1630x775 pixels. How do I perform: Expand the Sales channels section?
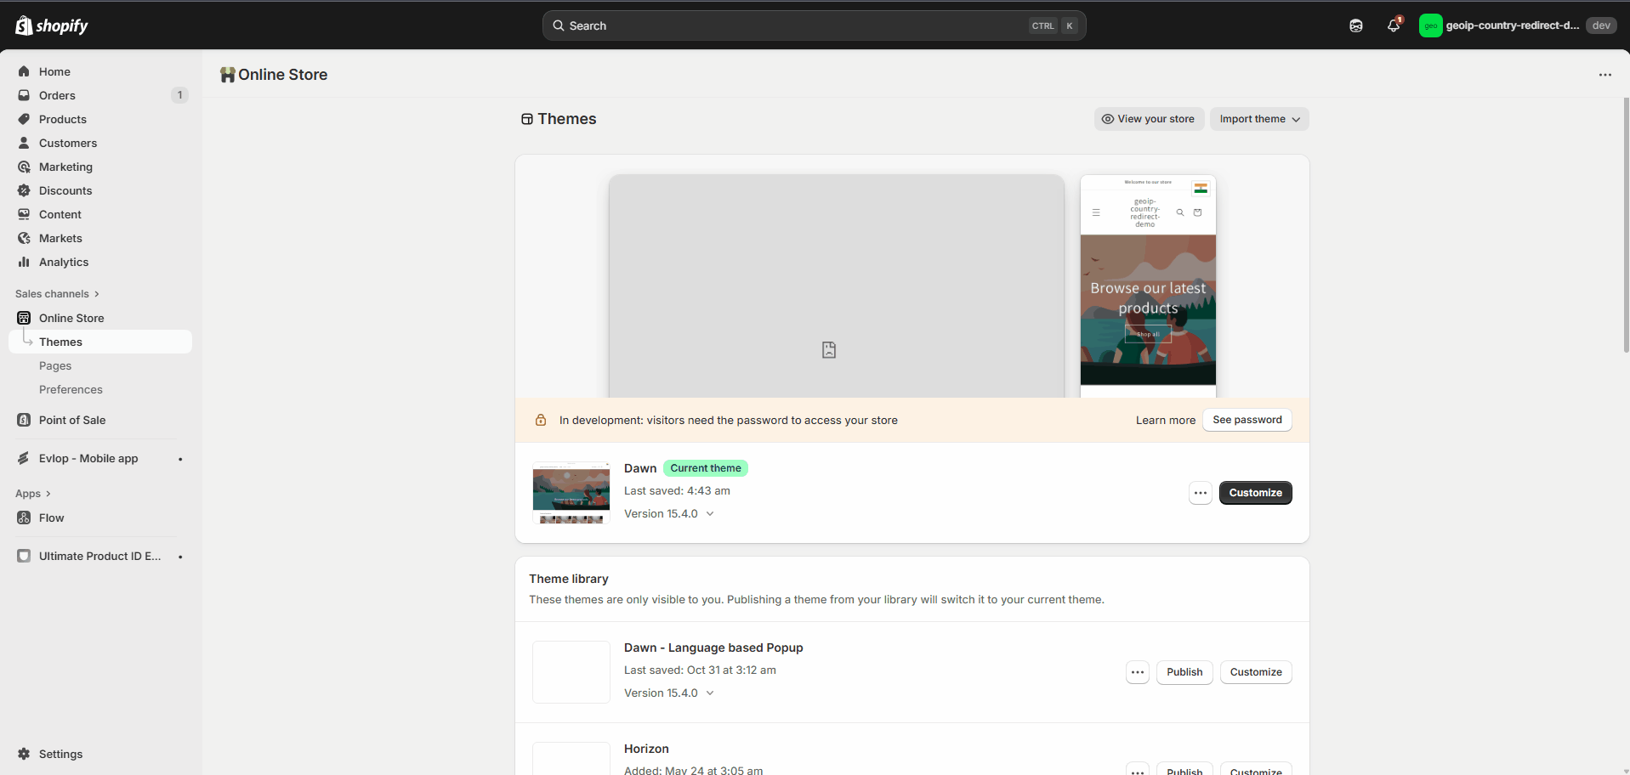tap(57, 294)
